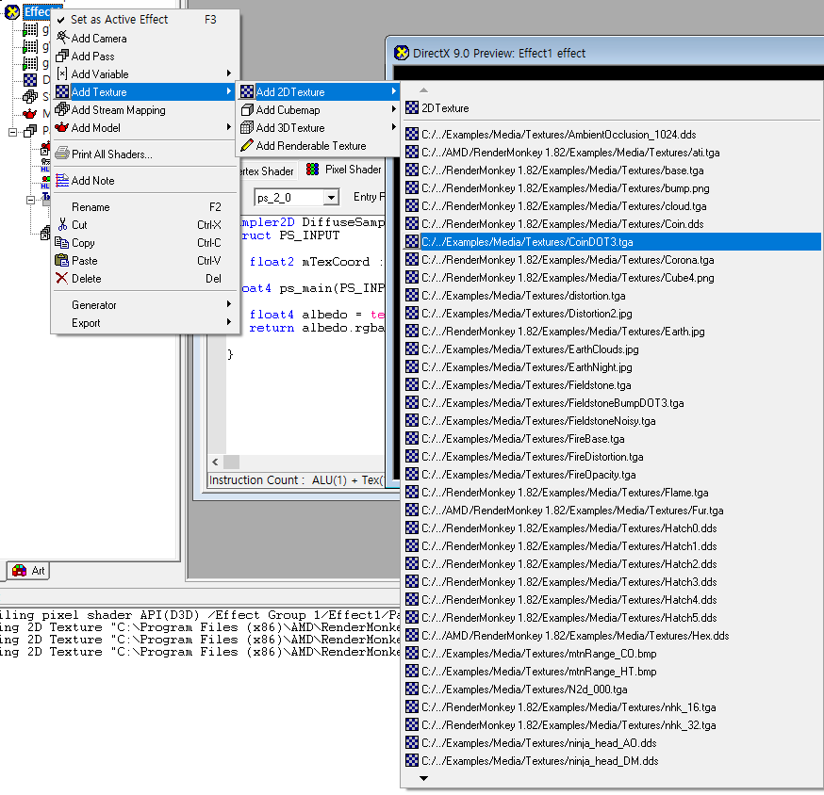
Task: Click the Paste clipboard icon
Action: pyautogui.click(x=62, y=260)
